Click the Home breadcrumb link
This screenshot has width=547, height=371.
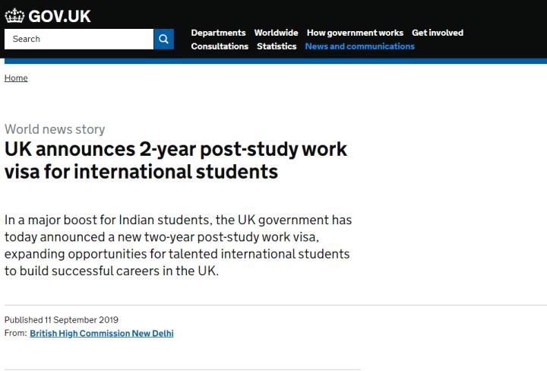click(x=16, y=78)
